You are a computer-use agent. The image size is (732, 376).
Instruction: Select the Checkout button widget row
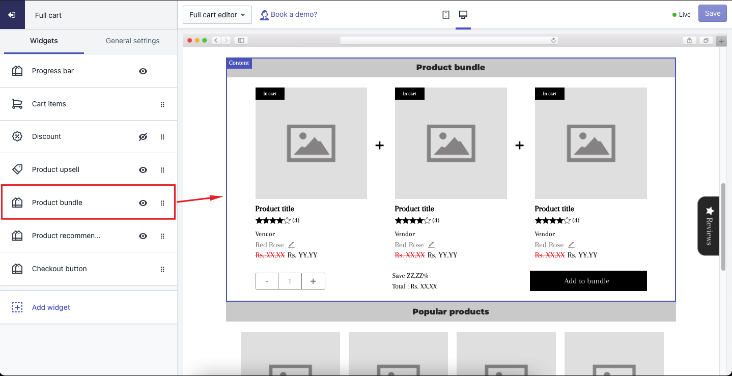click(x=89, y=269)
